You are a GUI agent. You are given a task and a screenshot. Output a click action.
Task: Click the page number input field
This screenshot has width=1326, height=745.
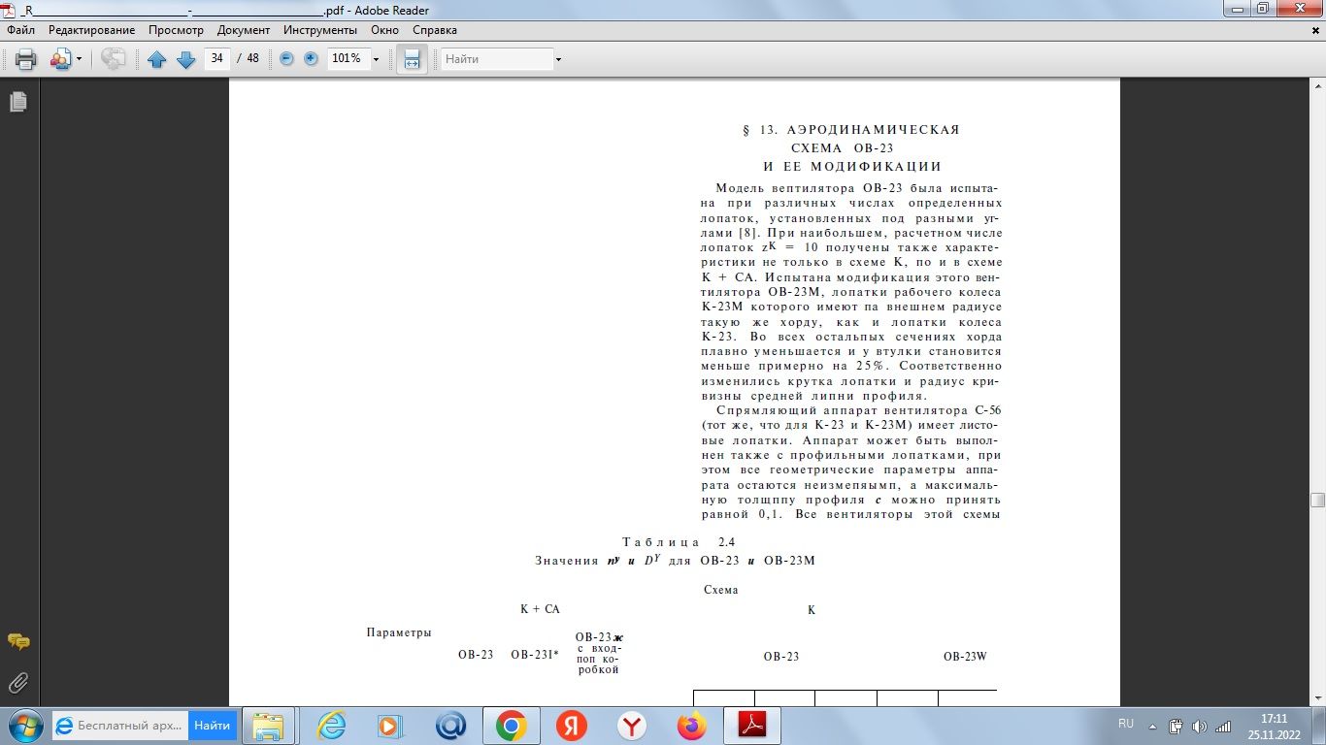(x=216, y=58)
